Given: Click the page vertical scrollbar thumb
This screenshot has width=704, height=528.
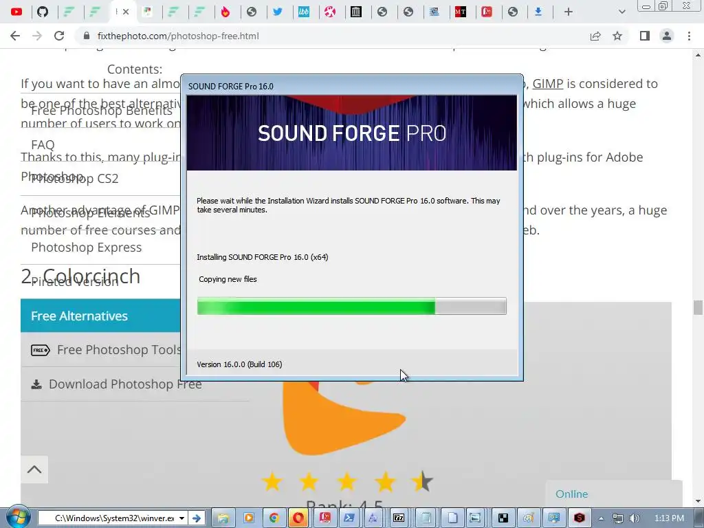Looking at the screenshot, I should click(698, 307).
